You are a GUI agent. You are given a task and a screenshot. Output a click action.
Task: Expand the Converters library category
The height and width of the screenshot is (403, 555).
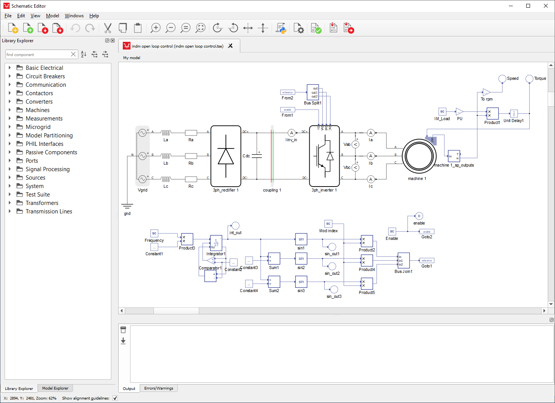10,102
